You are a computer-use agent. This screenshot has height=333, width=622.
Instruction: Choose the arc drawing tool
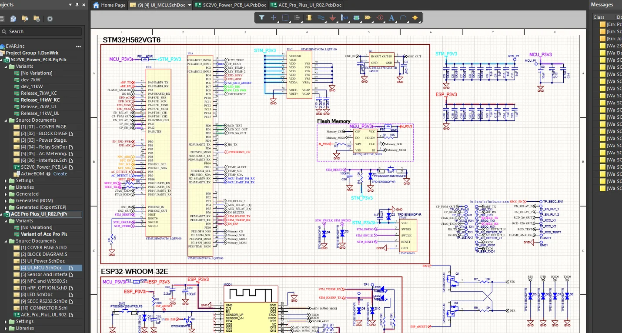pyautogui.click(x=403, y=18)
